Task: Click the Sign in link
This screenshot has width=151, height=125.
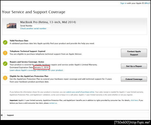Action: (x=124, y=3)
